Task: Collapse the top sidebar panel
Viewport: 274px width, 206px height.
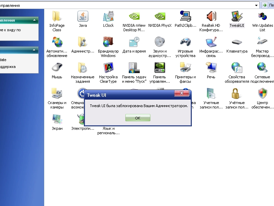Action: [35, 20]
